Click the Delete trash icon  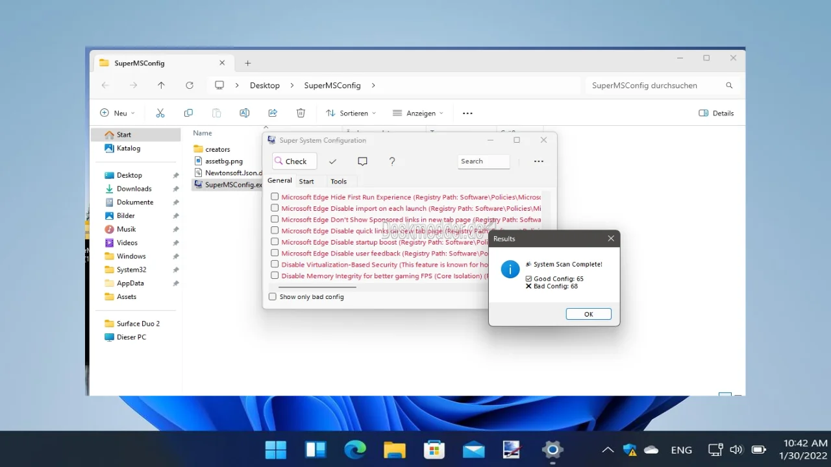click(x=301, y=113)
